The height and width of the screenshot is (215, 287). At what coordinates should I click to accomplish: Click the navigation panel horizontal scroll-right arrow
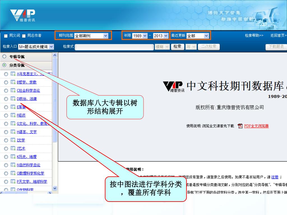tap(50, 193)
